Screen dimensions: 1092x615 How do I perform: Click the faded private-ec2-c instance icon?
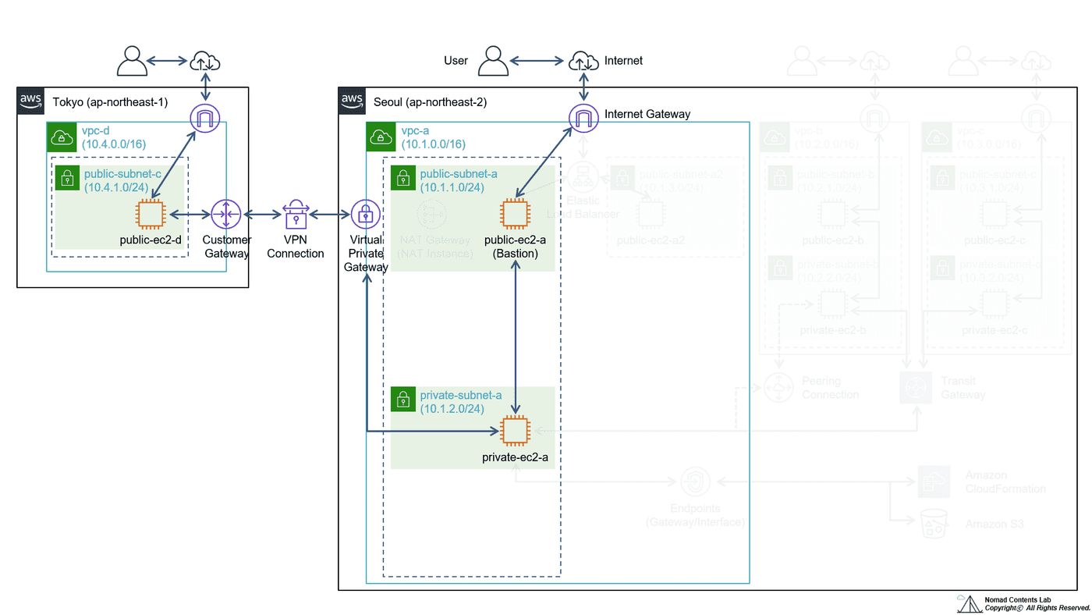coord(994,303)
